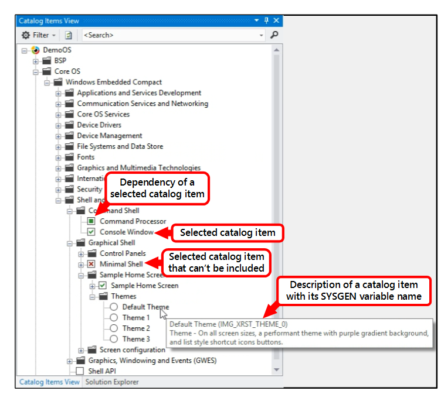Collapse the Themes node

click(x=92, y=297)
